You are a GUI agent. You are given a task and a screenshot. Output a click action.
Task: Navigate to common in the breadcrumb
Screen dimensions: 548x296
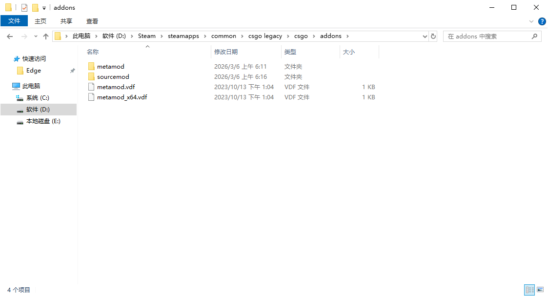click(223, 36)
